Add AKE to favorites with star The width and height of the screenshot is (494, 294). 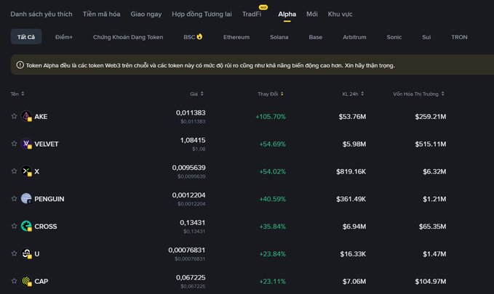point(14,116)
